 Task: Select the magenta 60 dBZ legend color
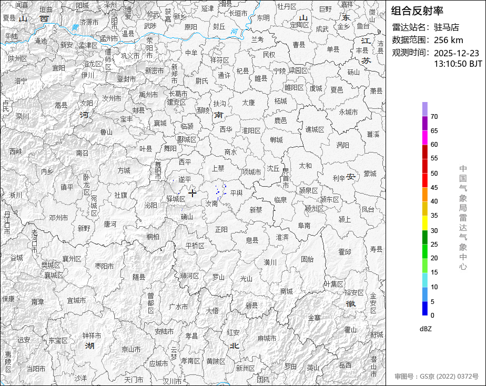pos(424,137)
